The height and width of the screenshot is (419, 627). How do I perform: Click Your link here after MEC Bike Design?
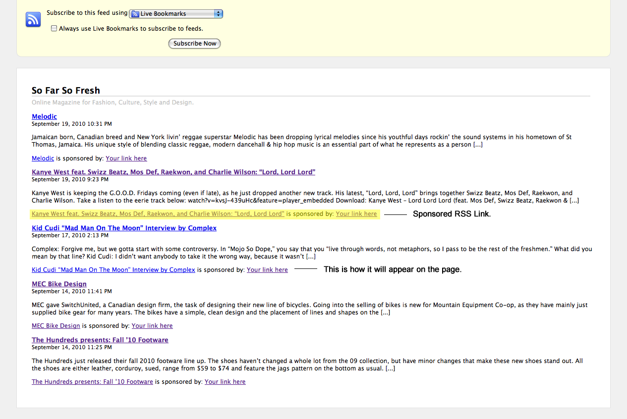pos(152,325)
